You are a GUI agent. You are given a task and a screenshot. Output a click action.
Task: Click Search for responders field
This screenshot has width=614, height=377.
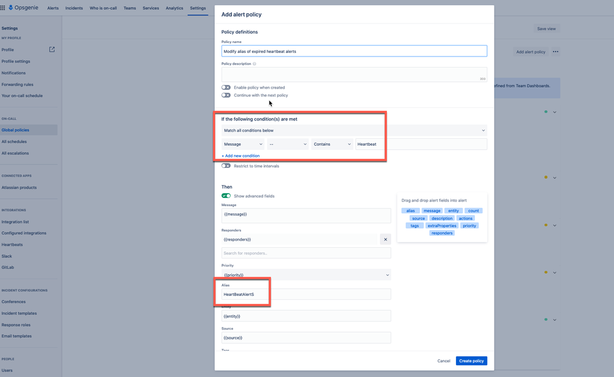coord(306,253)
